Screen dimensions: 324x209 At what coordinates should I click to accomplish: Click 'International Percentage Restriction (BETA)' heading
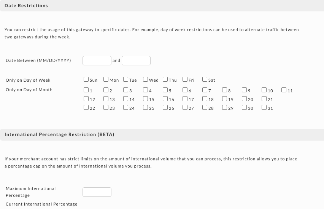tap(59, 135)
